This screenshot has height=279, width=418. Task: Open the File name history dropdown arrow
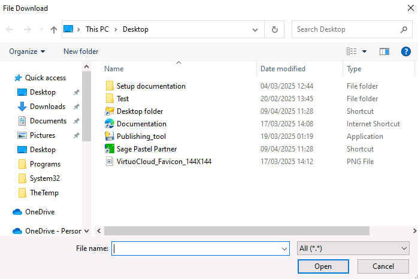click(x=284, y=248)
